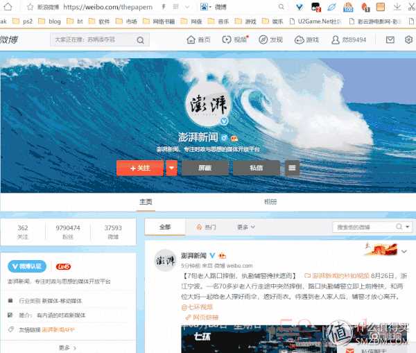The height and width of the screenshot is (353, 416).
Task: Open the paw search engine selector
Action: [x=206, y=7]
